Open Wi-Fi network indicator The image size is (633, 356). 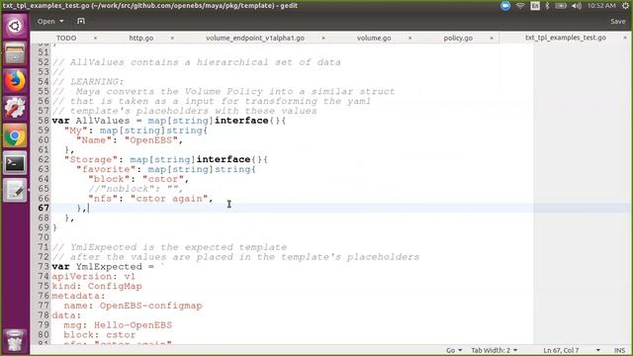pos(520,6)
